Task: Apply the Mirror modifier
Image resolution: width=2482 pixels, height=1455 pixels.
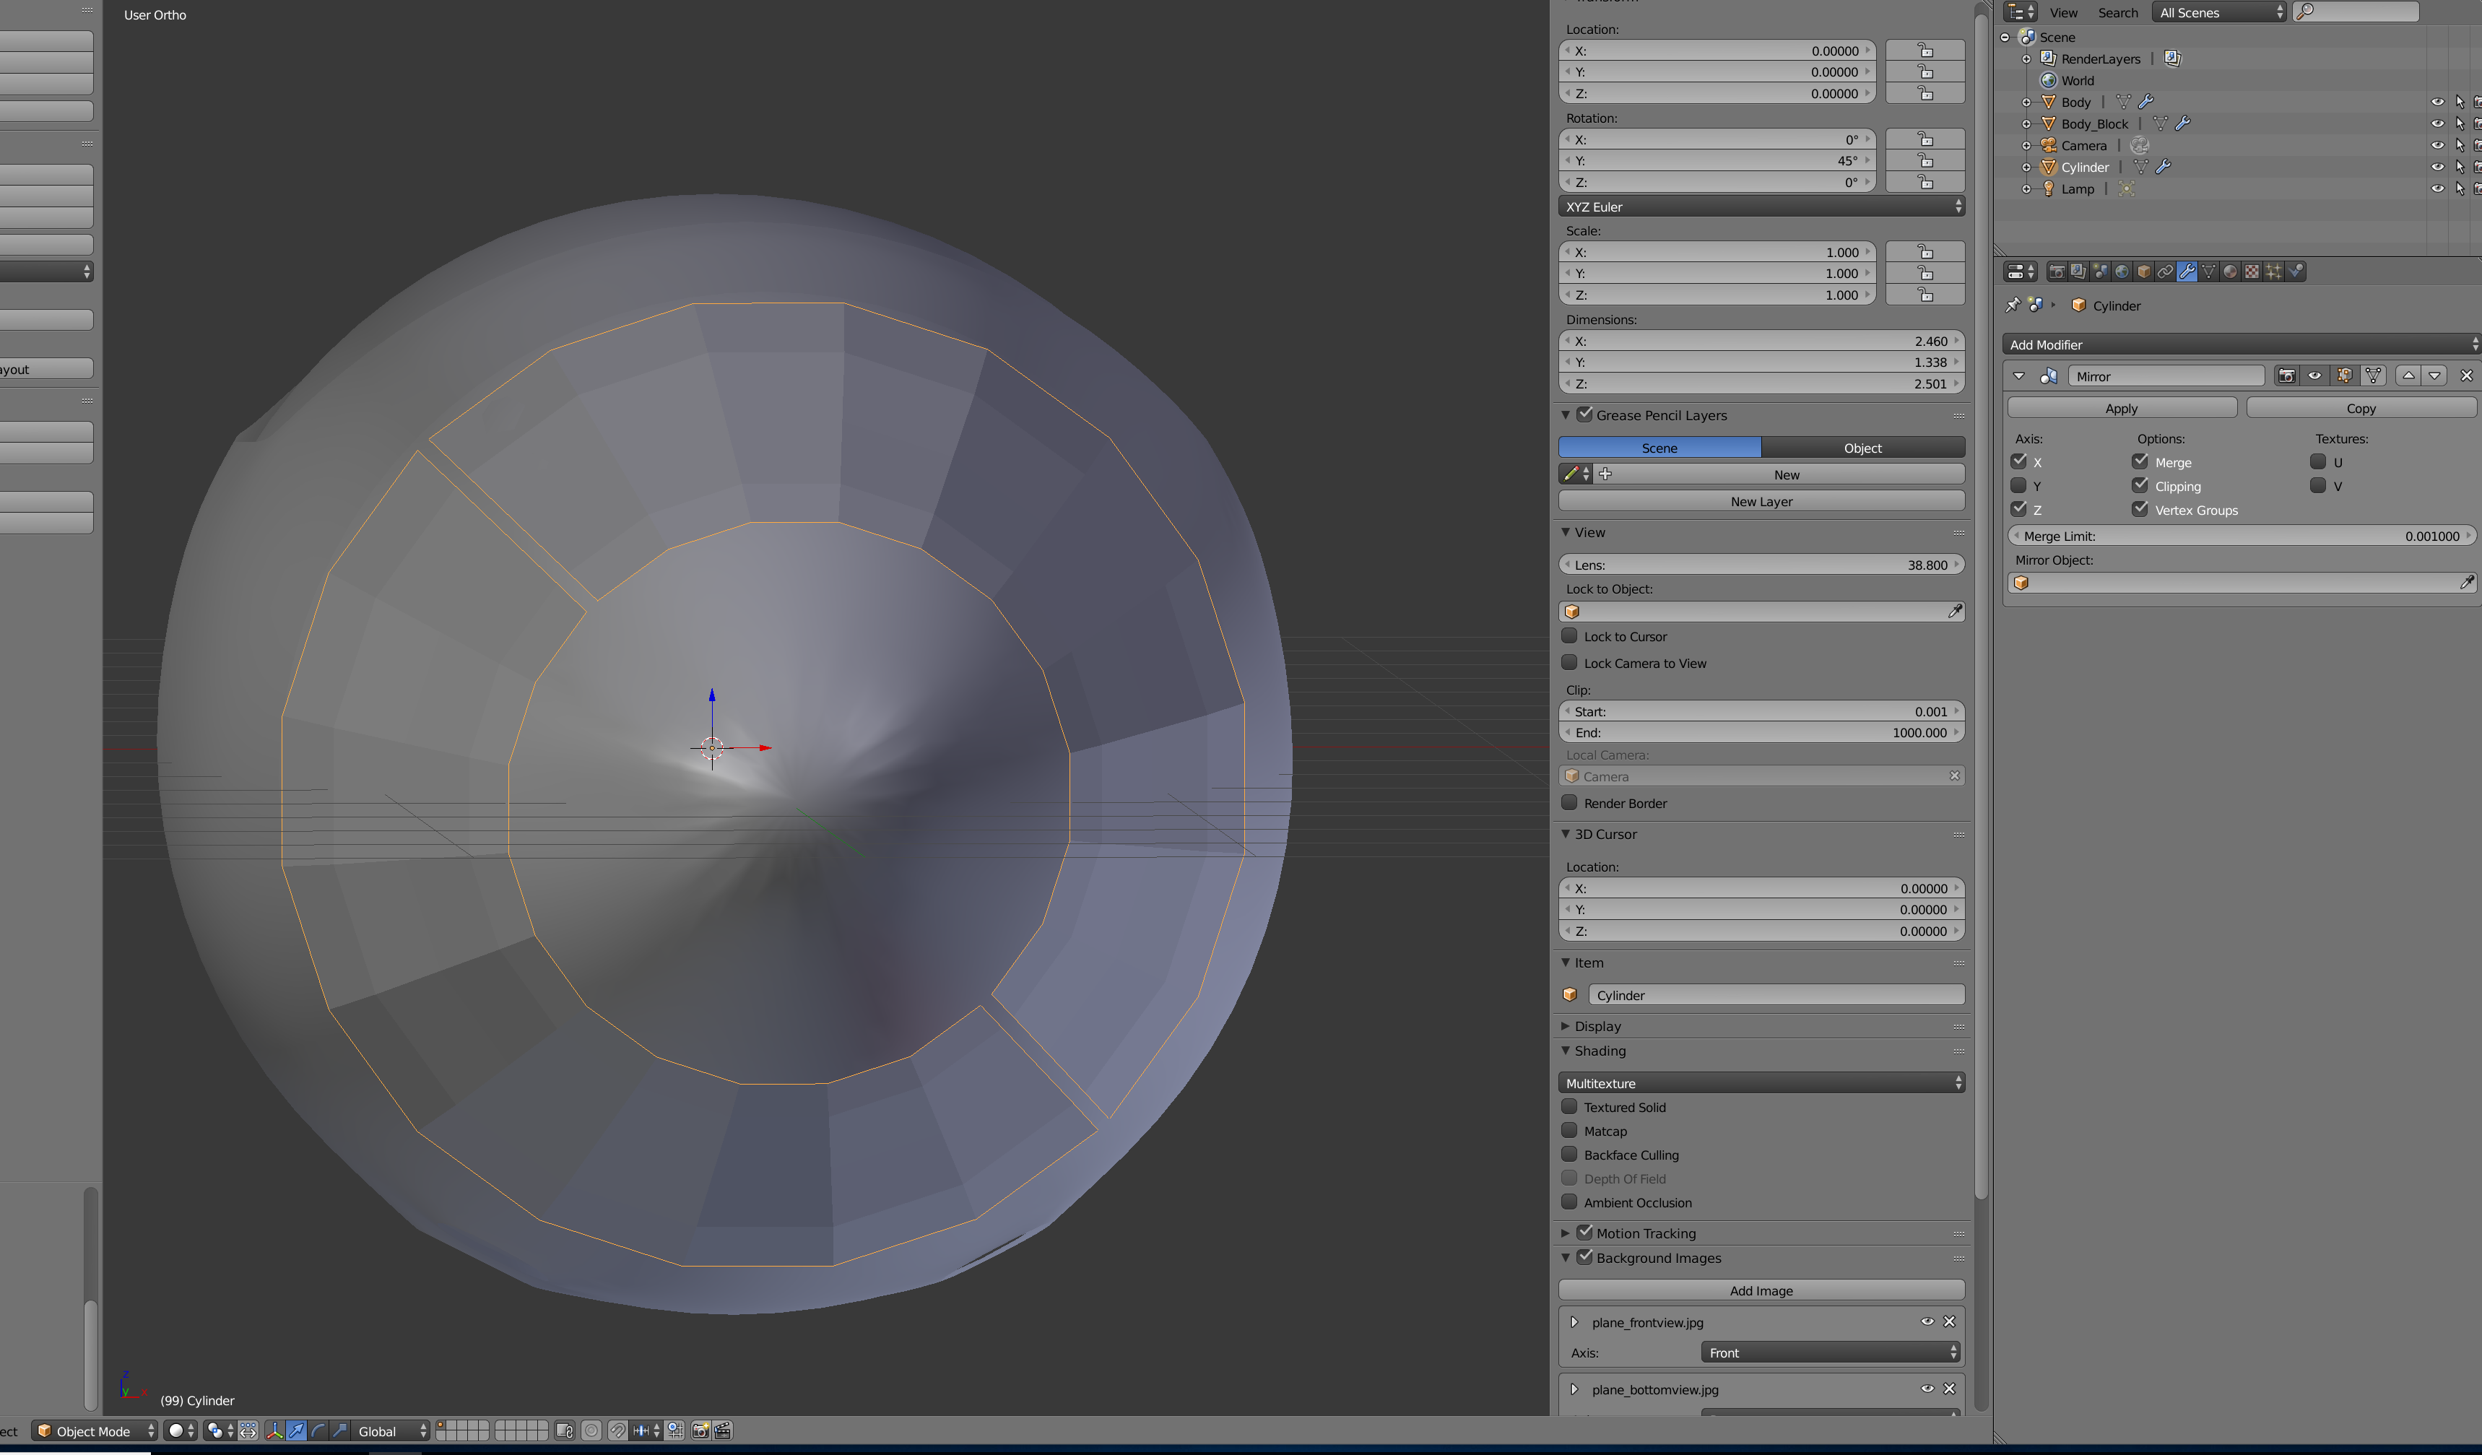Action: coord(2122,409)
